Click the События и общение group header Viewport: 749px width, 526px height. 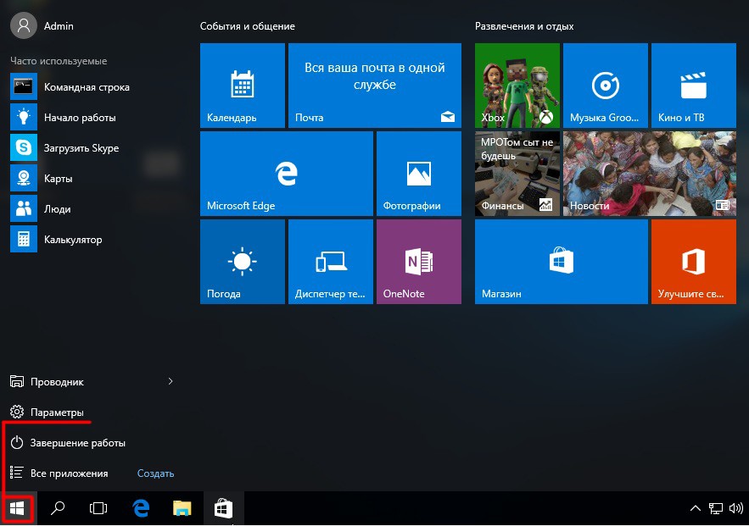[248, 26]
